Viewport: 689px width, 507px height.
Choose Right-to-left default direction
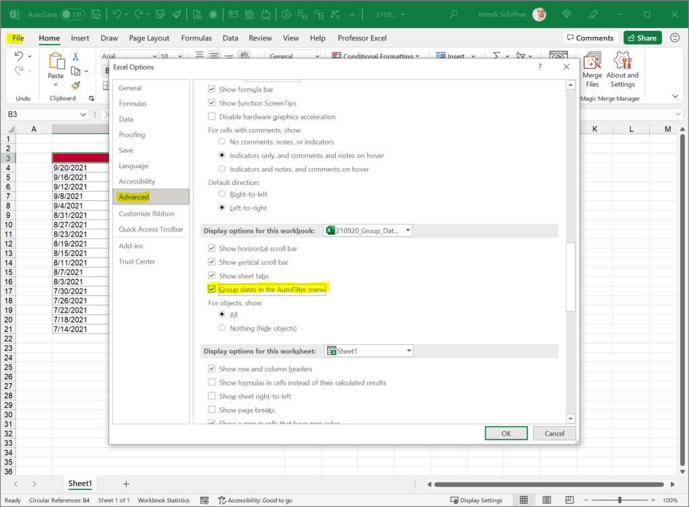(x=222, y=194)
